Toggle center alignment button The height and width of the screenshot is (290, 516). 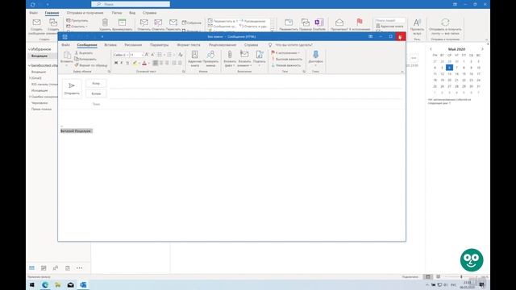coord(161,63)
